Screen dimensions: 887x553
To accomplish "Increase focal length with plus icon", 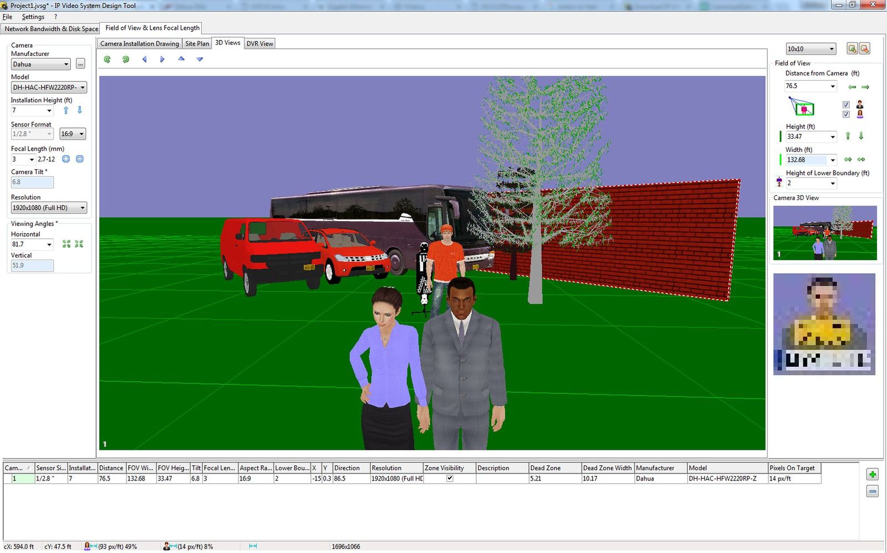I will pyautogui.click(x=66, y=159).
